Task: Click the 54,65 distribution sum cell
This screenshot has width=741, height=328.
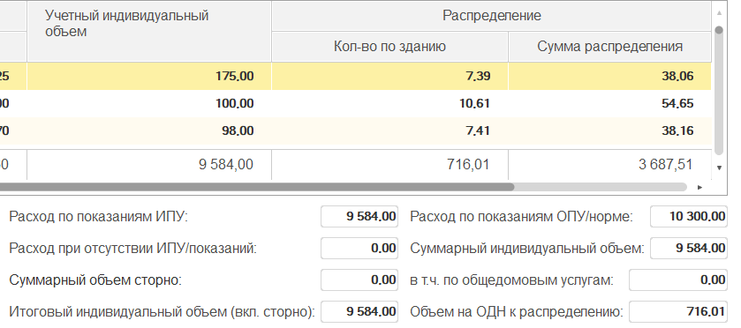Action: 609,103
